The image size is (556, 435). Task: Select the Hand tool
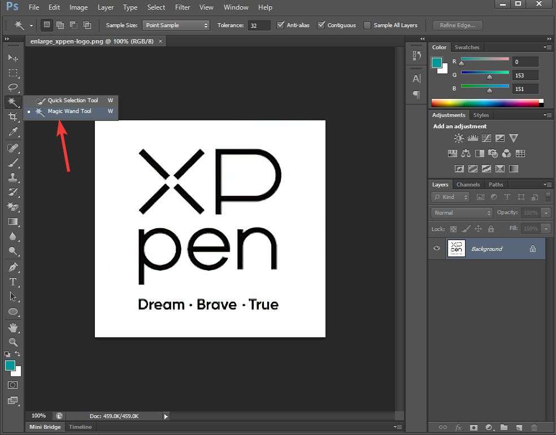12,328
